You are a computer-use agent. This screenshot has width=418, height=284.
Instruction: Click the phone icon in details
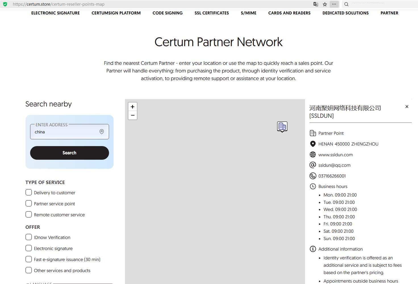[313, 176]
